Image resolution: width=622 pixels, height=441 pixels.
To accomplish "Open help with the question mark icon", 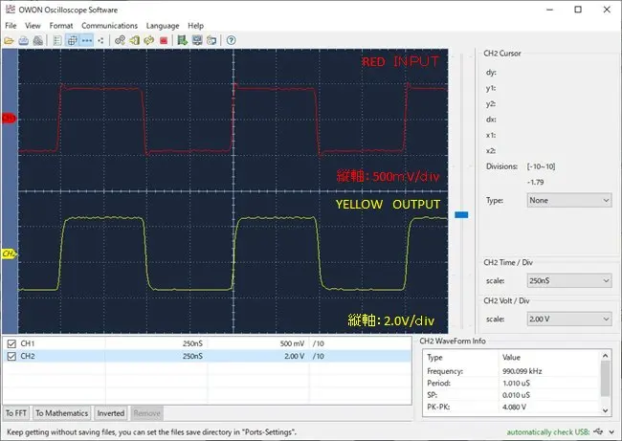I will [x=231, y=40].
